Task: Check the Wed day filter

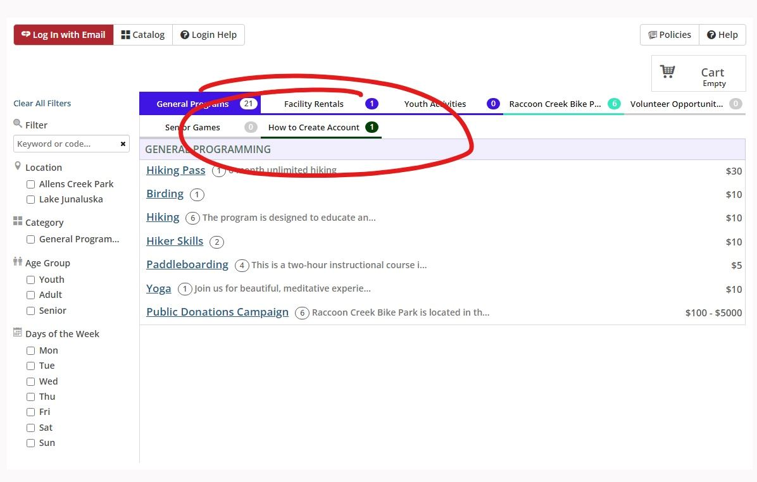Action: pyautogui.click(x=30, y=381)
